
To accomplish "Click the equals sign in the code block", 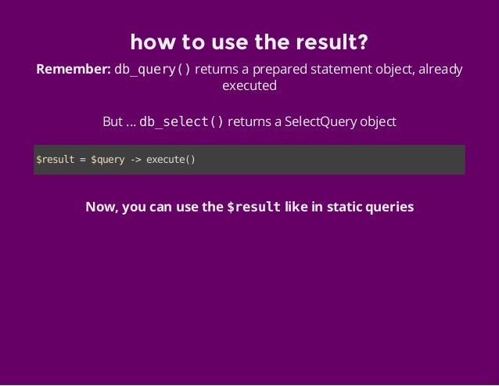I will pyautogui.click(x=83, y=160).
